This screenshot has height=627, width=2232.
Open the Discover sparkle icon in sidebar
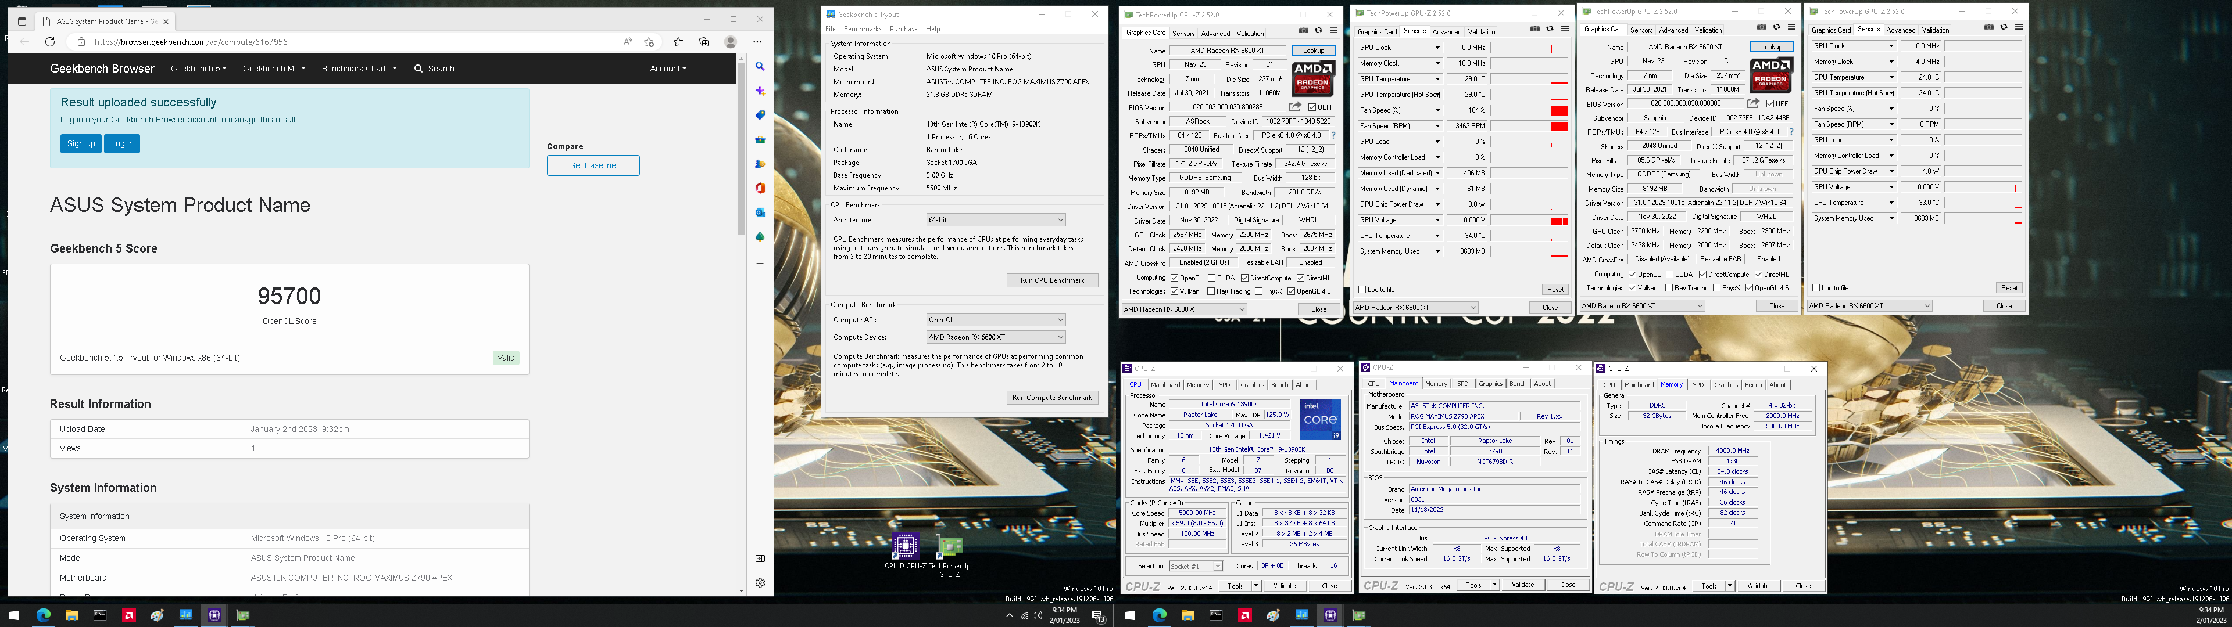[760, 91]
